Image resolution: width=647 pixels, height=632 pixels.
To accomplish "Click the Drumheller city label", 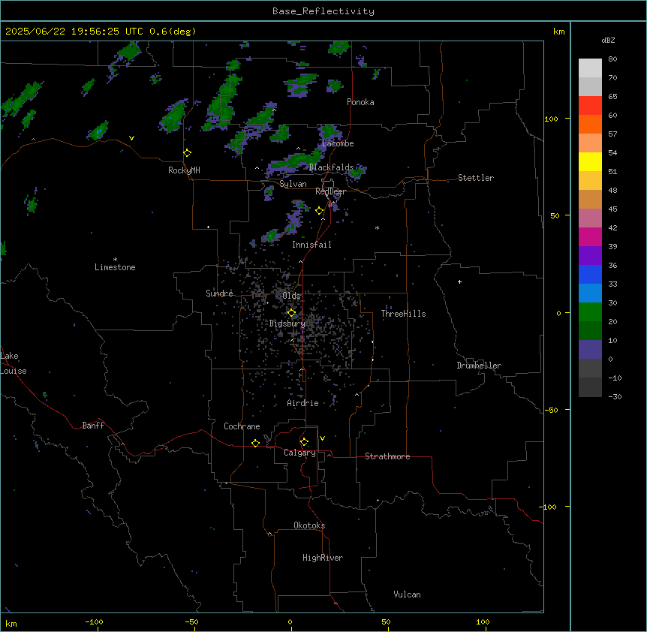I will point(479,366).
